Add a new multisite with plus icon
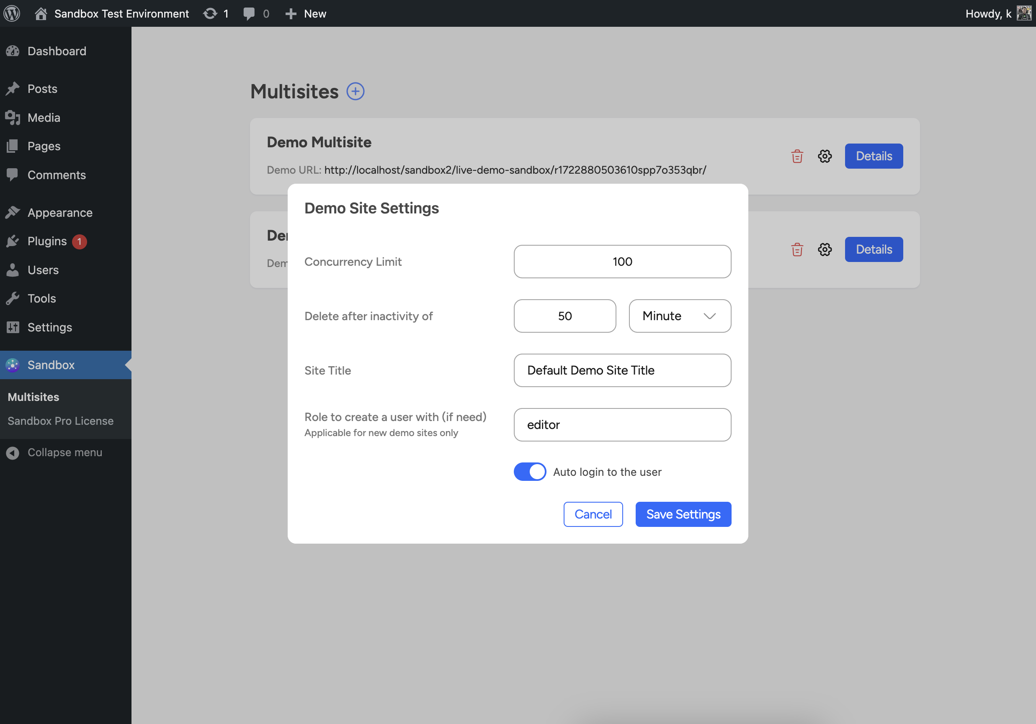This screenshot has height=724, width=1036. 356,92
